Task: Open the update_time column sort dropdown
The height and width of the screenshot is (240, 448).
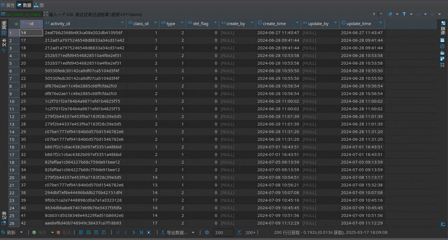Action: [x=381, y=22]
